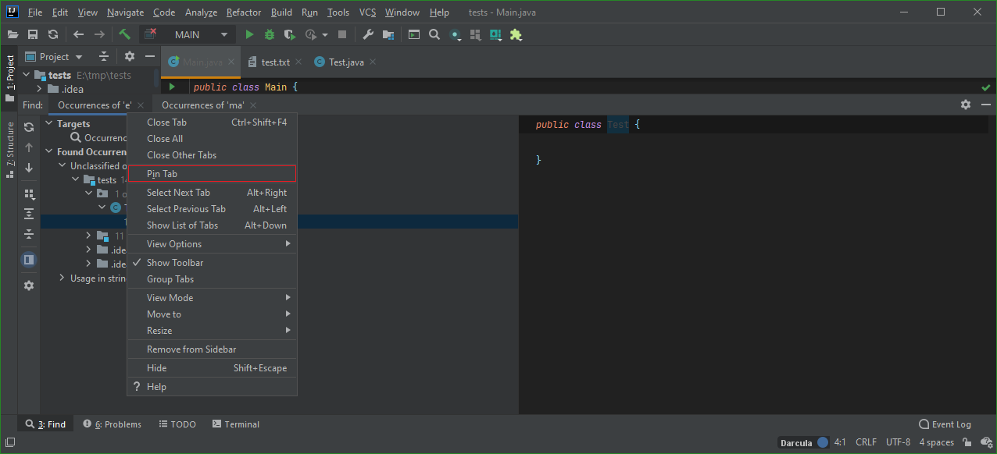
Task: Open Search Everywhere with the magnifier icon
Action: [x=434, y=34]
